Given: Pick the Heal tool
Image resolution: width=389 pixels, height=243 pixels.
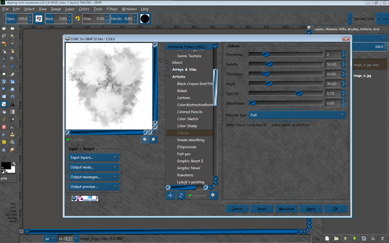Looking at the screenshot, I should tap(4, 142).
